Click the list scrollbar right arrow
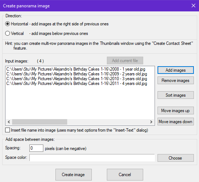 pos(151,122)
